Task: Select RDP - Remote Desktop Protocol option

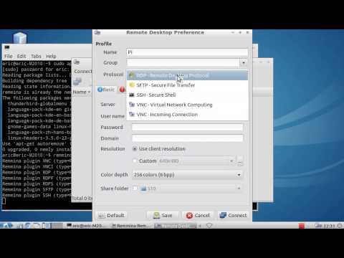Action: point(187,75)
